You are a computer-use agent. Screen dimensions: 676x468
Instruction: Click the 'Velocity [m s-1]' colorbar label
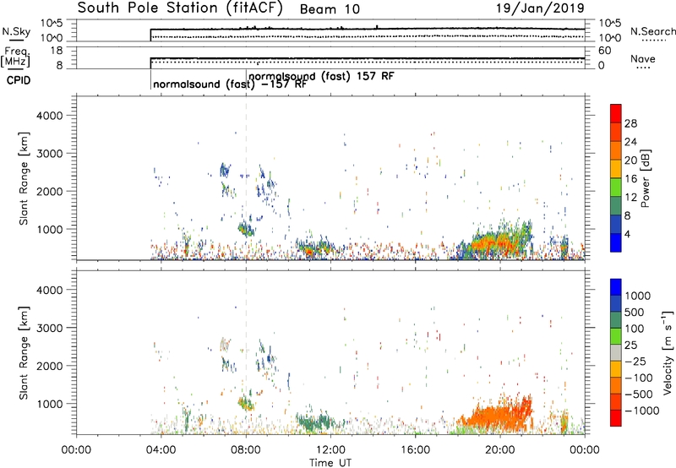click(668, 352)
